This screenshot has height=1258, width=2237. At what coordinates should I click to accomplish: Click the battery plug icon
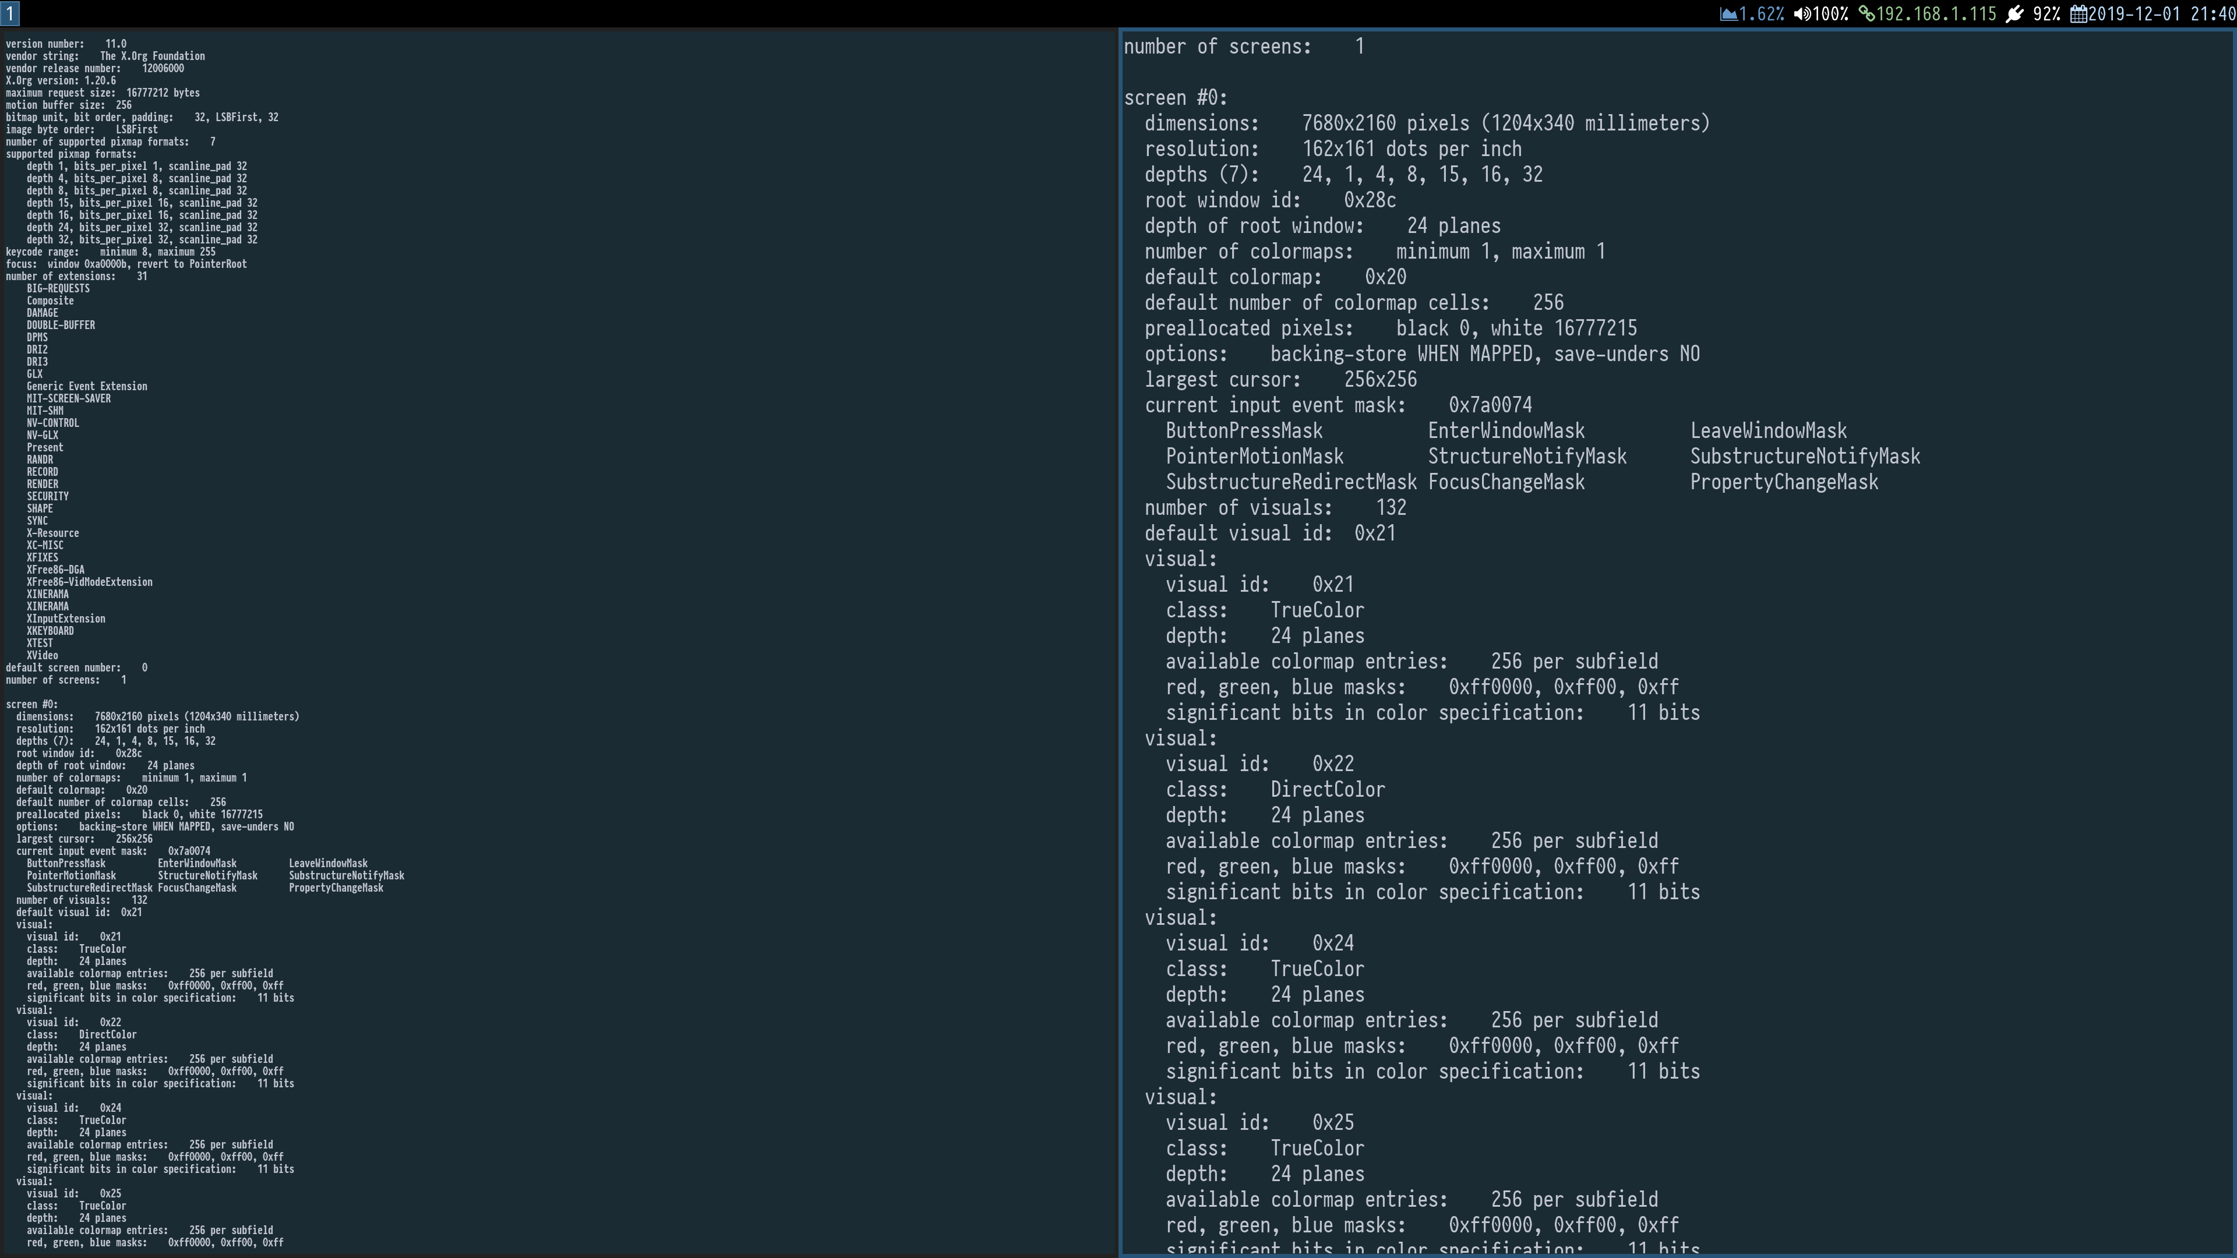tap(2014, 14)
